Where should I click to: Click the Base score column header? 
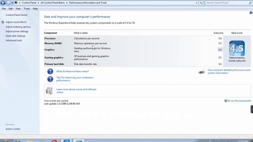click(x=237, y=33)
